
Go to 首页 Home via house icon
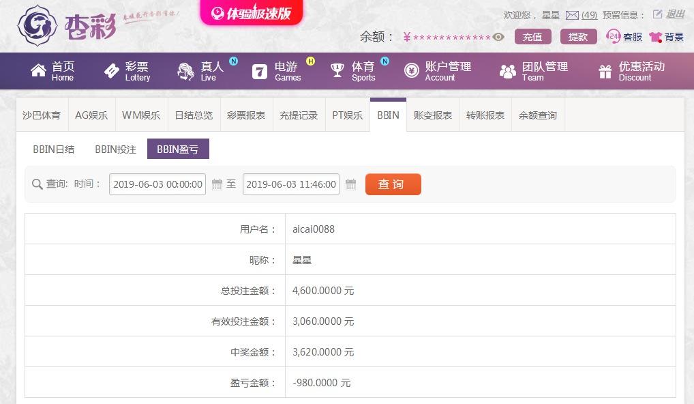[38, 70]
